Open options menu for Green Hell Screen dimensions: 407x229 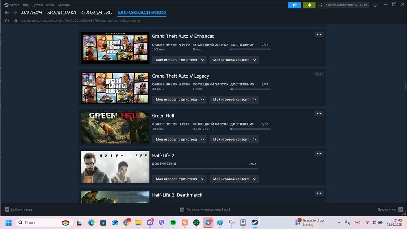[x=319, y=114]
